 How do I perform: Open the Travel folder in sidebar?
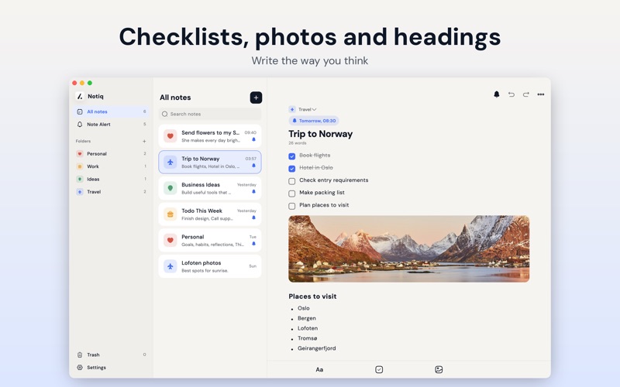click(x=112, y=191)
